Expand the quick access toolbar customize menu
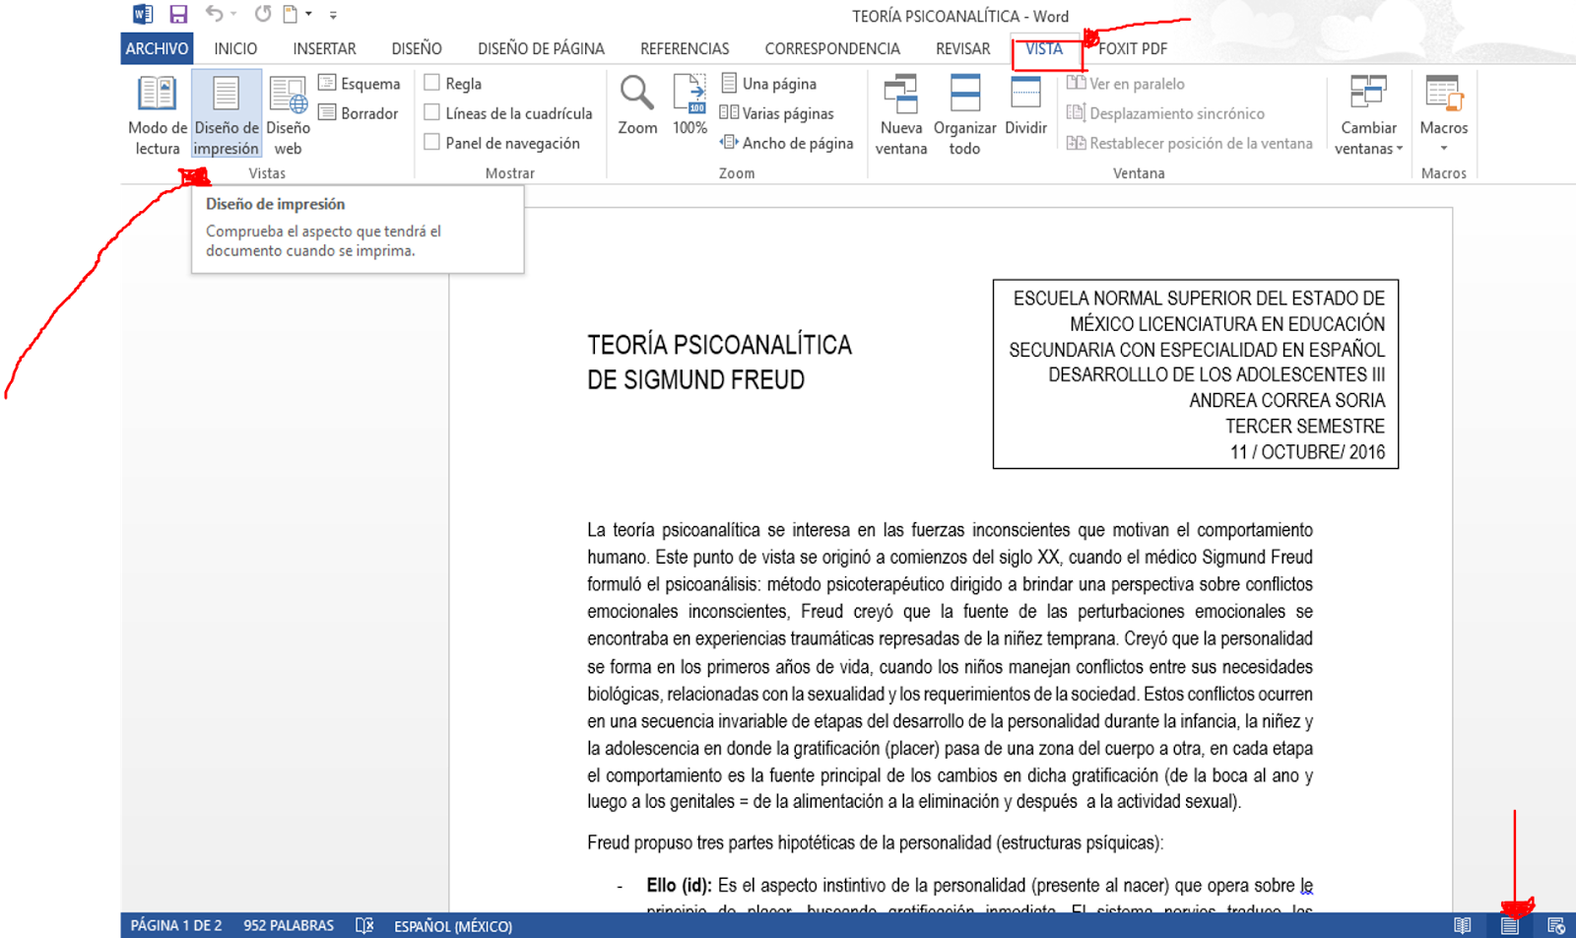 point(332,15)
